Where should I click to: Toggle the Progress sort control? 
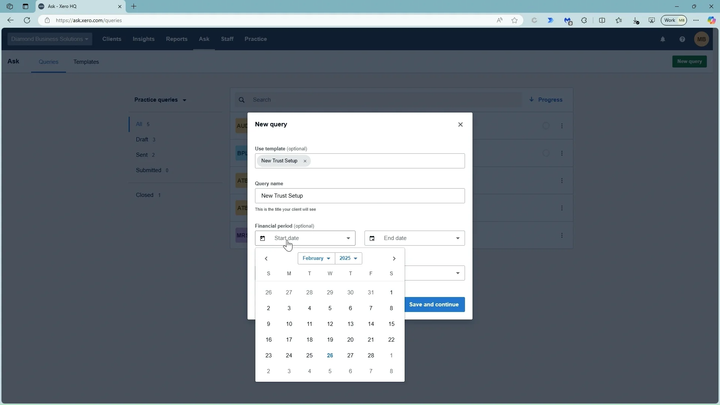[546, 100]
